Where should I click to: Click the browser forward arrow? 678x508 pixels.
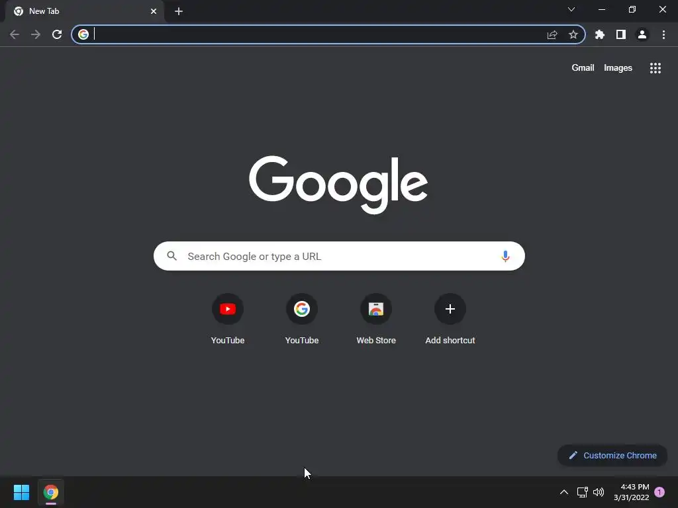(x=36, y=34)
